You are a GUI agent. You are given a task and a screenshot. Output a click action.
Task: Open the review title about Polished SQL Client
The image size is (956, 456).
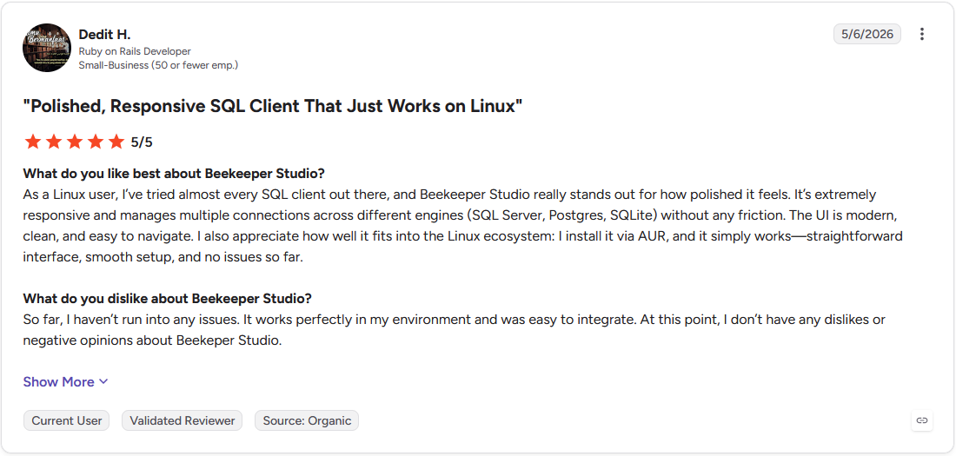pos(273,107)
